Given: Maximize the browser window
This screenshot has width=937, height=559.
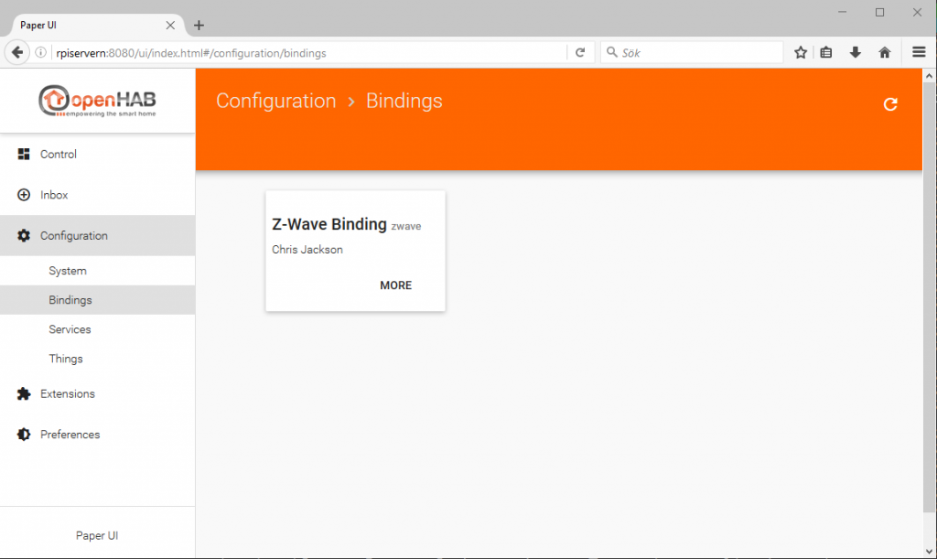Looking at the screenshot, I should tap(879, 12).
